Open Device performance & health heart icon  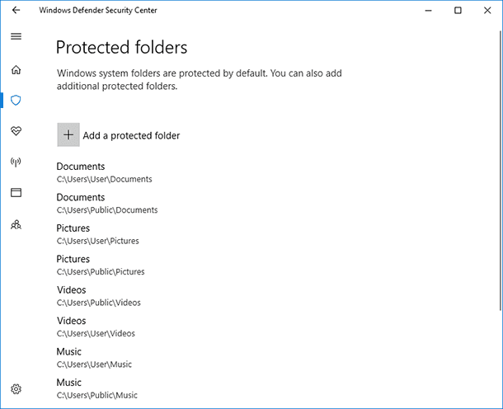click(x=16, y=131)
